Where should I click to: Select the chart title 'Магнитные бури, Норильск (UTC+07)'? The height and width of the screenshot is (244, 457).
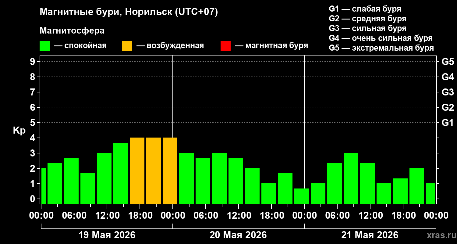129,13
